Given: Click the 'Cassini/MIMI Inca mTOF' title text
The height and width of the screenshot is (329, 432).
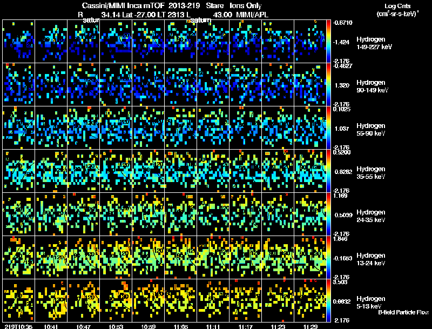Looking at the screenshot, I should (123, 6).
